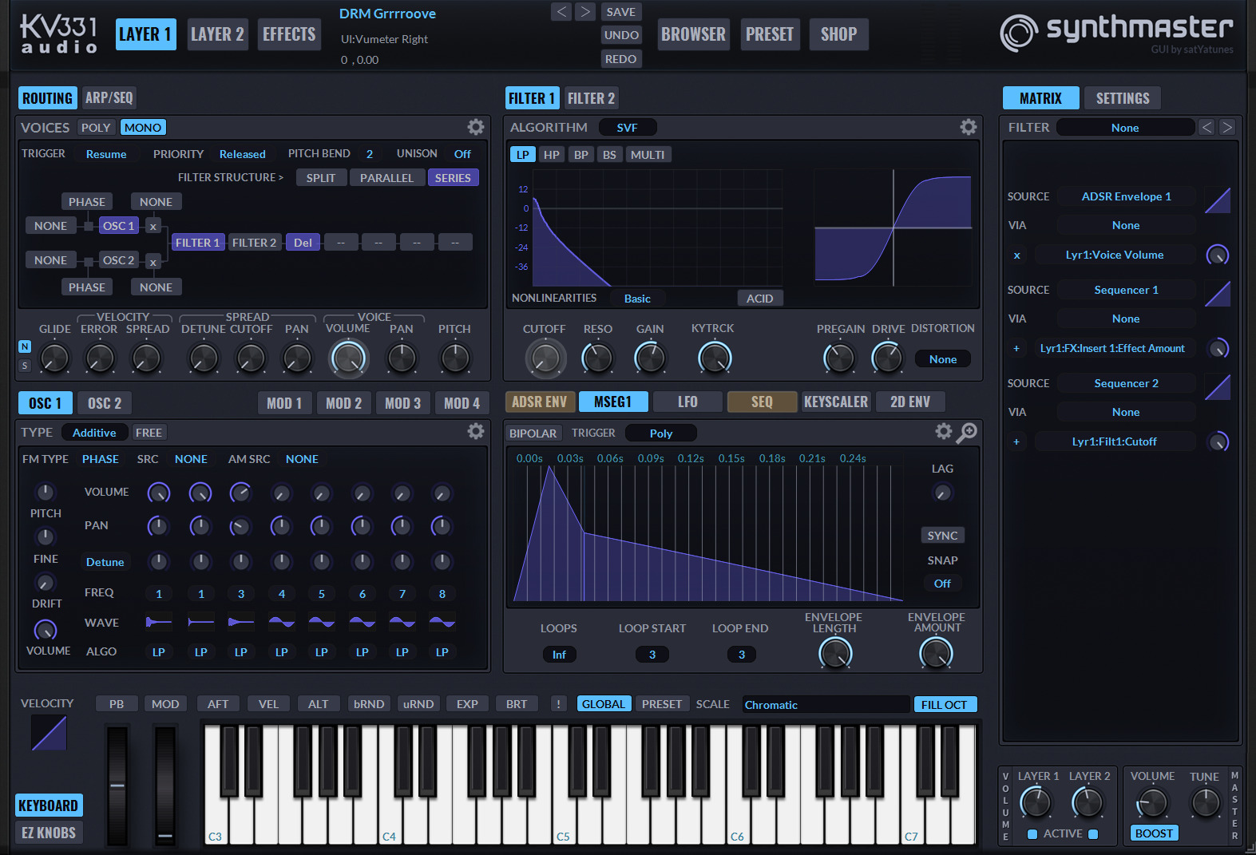Open Filter algorithm settings gear
1256x855 pixels.
[969, 127]
